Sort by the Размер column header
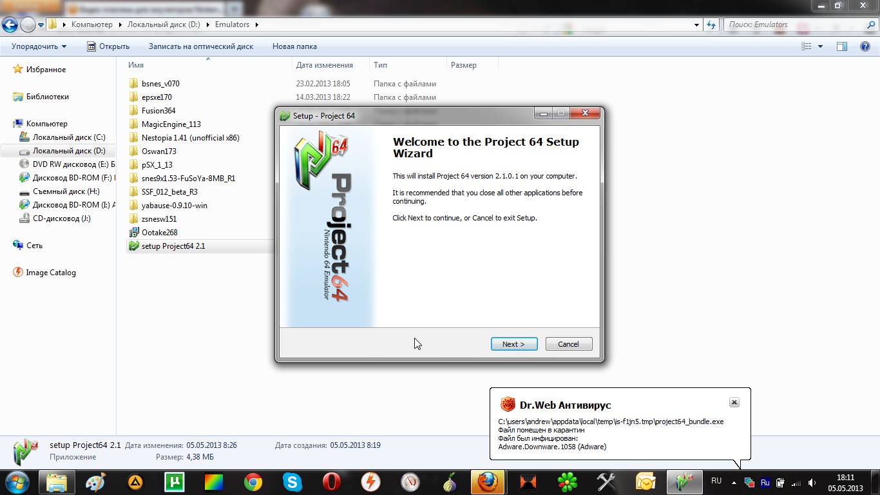The width and height of the screenshot is (880, 495). pyautogui.click(x=464, y=65)
